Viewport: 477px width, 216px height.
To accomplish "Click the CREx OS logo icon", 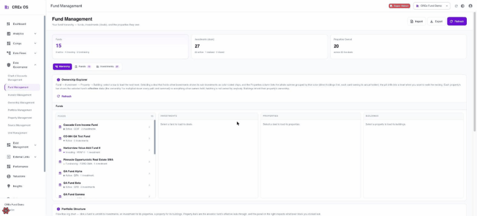I will pyautogui.click(x=7, y=7).
